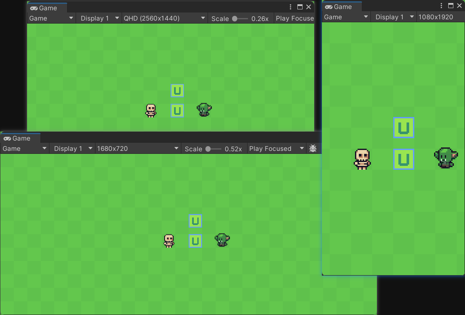
Task: Click the 0.52x scale value in the 1680x720 window
Action: pyautogui.click(x=233, y=149)
